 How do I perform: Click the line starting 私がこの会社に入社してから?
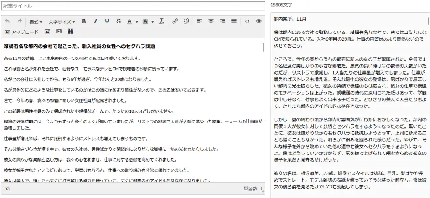[x=77, y=80]
